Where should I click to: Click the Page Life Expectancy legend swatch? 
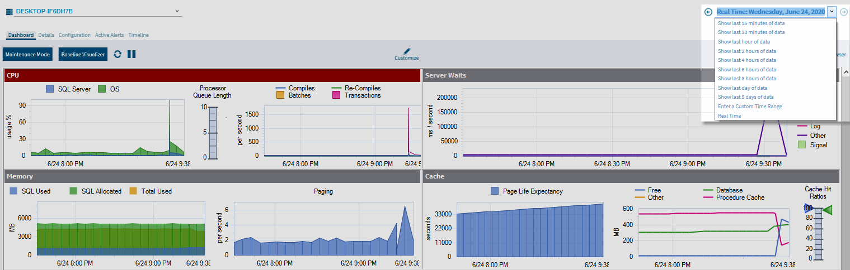(495, 191)
